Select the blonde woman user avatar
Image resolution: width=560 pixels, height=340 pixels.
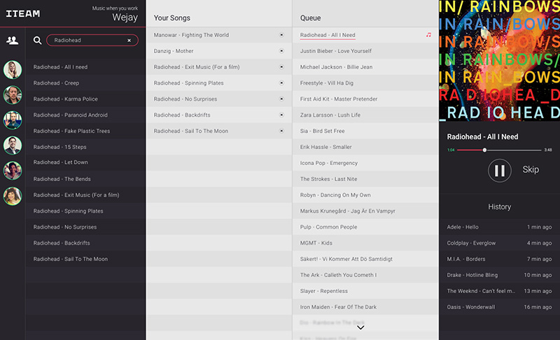point(13,69)
